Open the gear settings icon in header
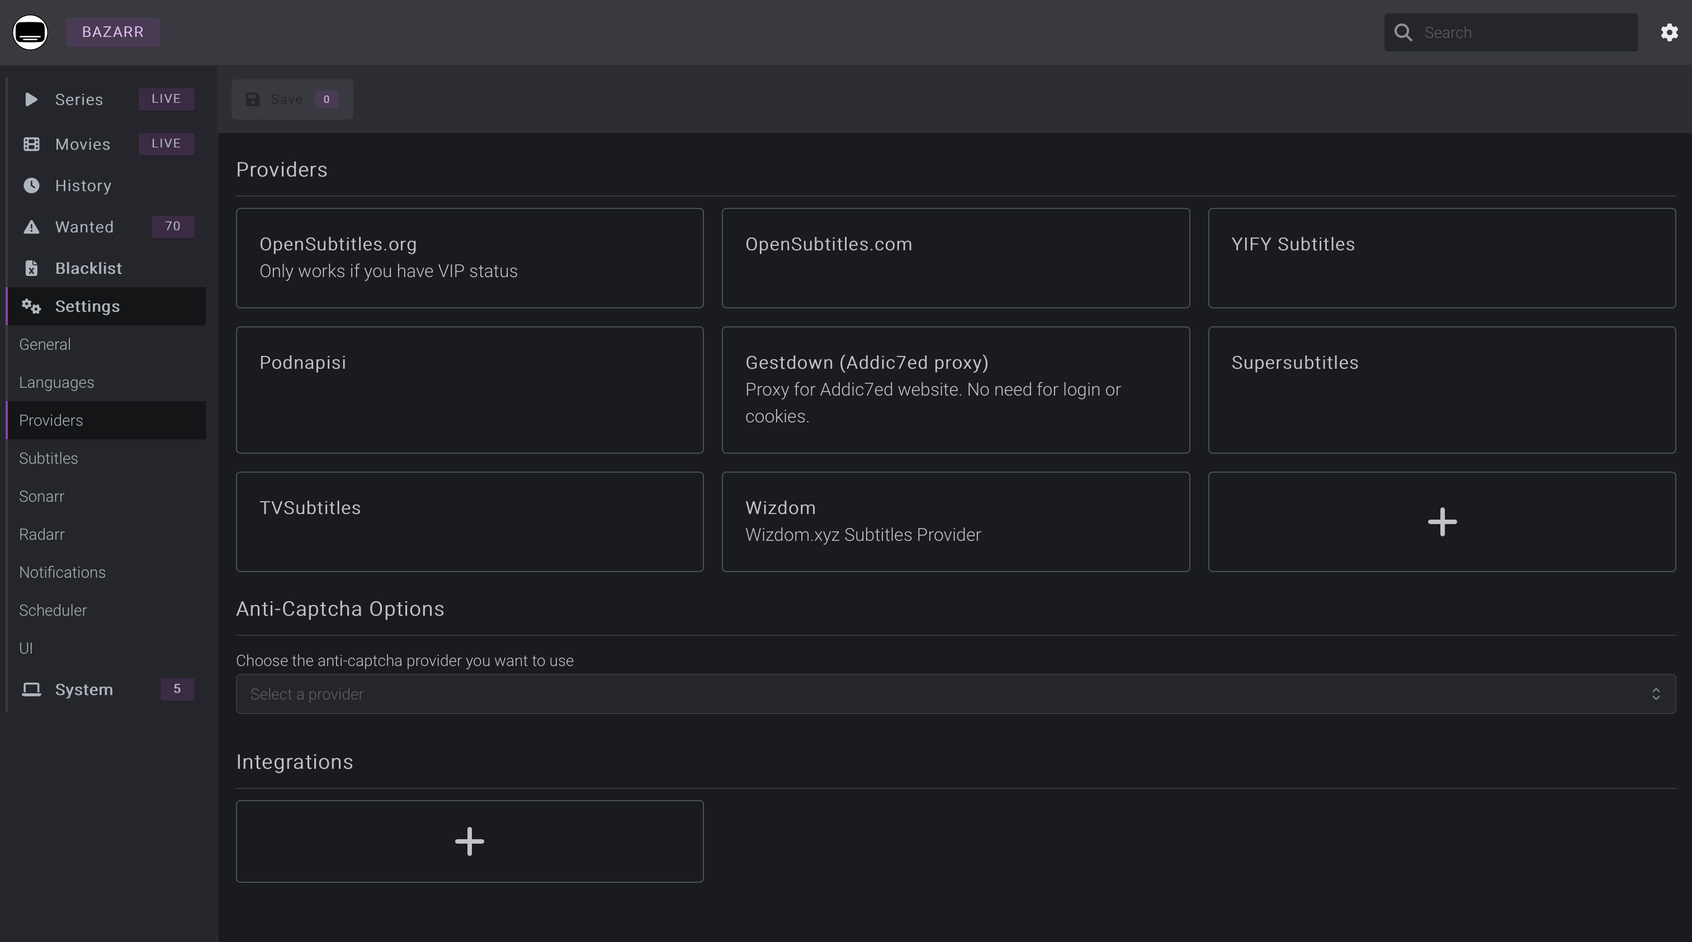Image resolution: width=1692 pixels, height=942 pixels. (1669, 32)
